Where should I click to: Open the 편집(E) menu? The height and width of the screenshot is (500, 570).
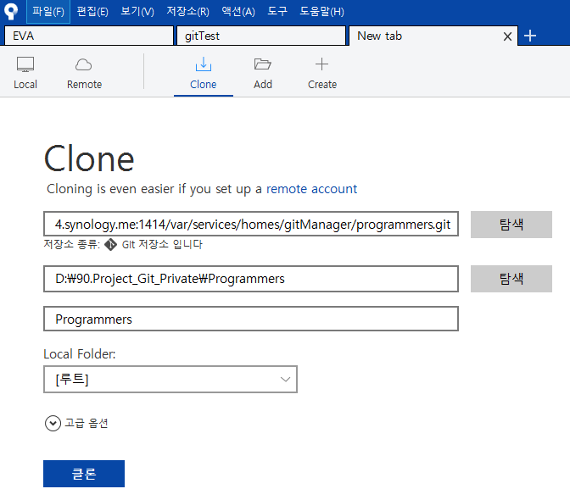pyautogui.click(x=92, y=12)
